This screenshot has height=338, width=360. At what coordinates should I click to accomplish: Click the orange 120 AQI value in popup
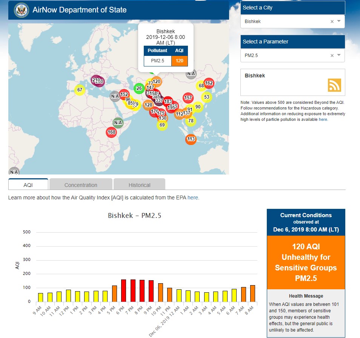pyautogui.click(x=180, y=61)
